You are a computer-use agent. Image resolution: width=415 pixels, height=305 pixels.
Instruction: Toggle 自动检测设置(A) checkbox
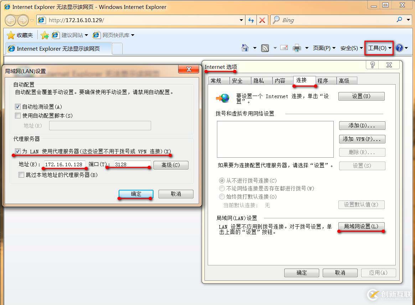(18, 107)
